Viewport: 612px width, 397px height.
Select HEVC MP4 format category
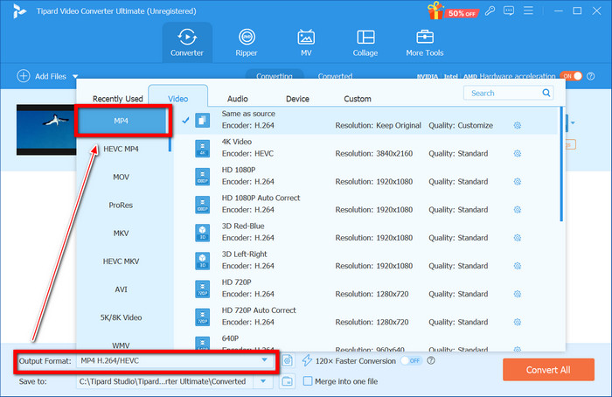coord(121,150)
